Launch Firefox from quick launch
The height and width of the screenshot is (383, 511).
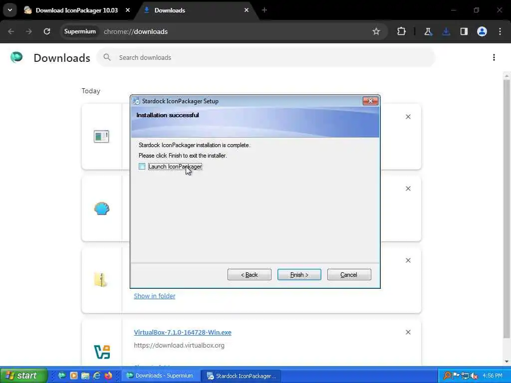point(108,376)
